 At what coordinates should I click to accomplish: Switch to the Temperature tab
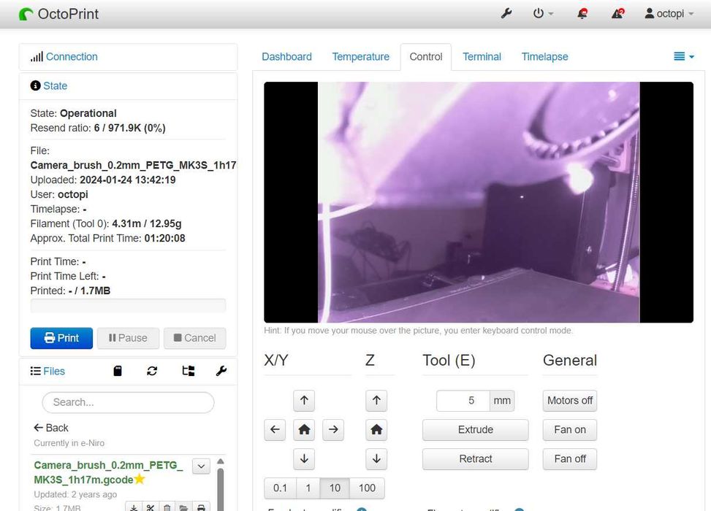360,57
